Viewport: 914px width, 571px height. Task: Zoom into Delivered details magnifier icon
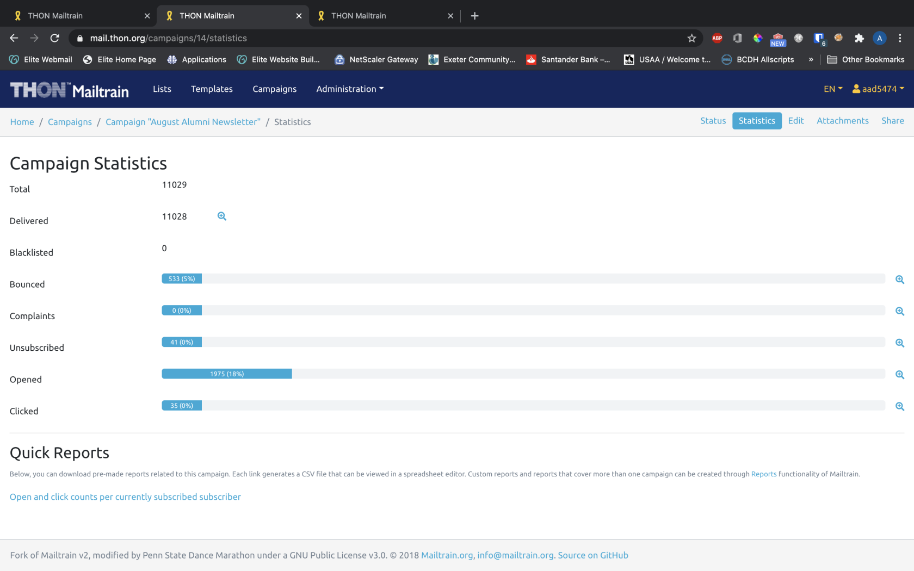coord(222,216)
